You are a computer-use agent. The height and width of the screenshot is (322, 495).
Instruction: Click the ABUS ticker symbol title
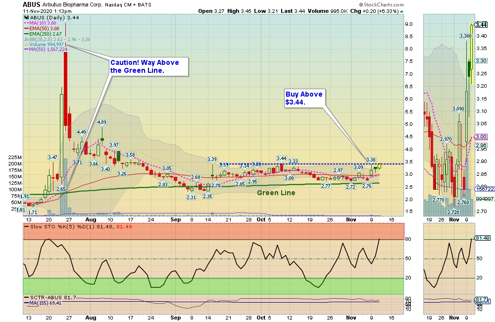coord(32,4)
